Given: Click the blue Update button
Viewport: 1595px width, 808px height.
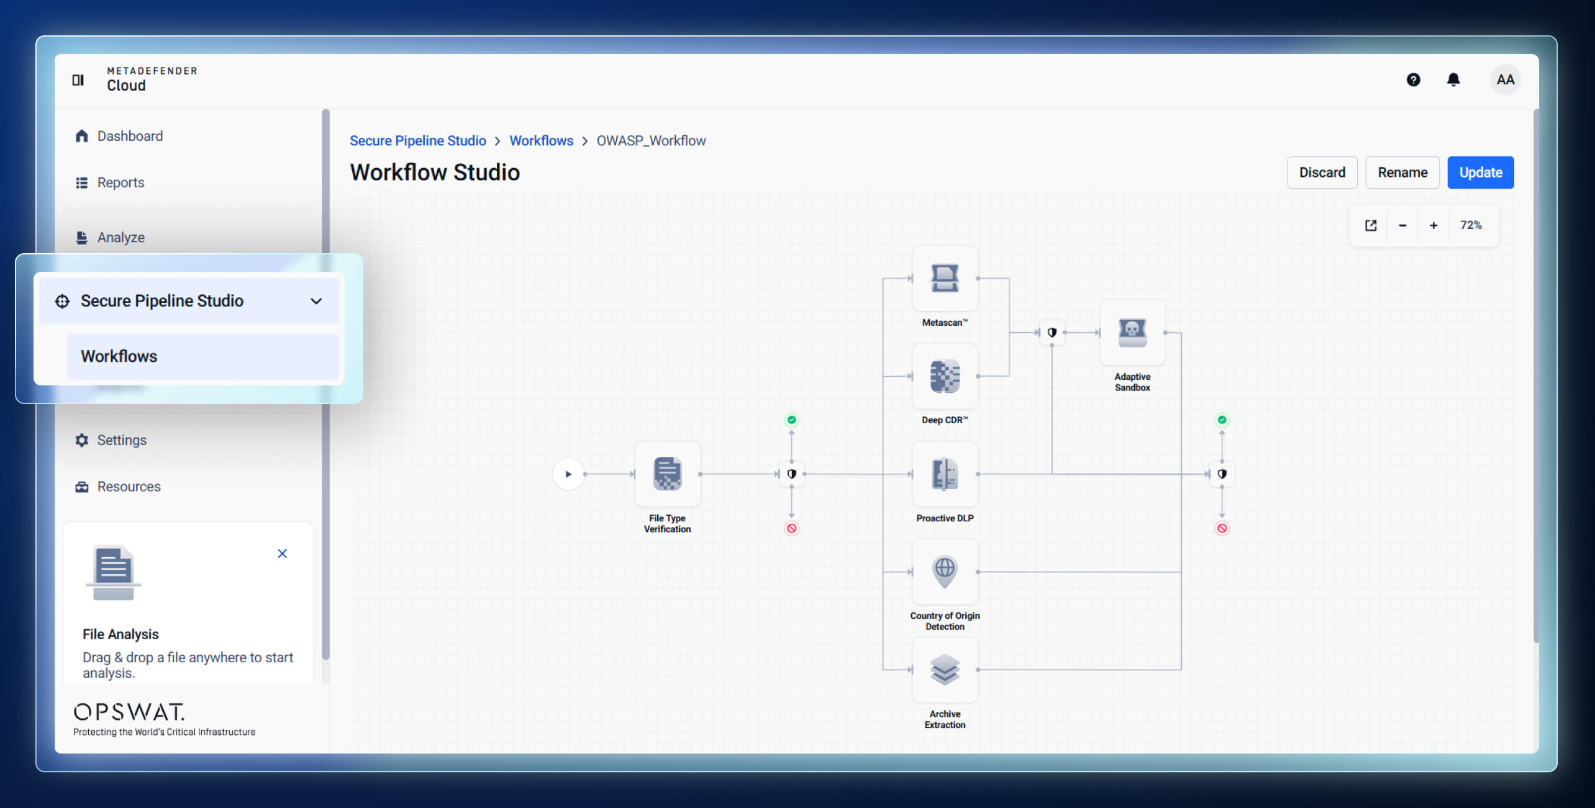Looking at the screenshot, I should (1480, 173).
